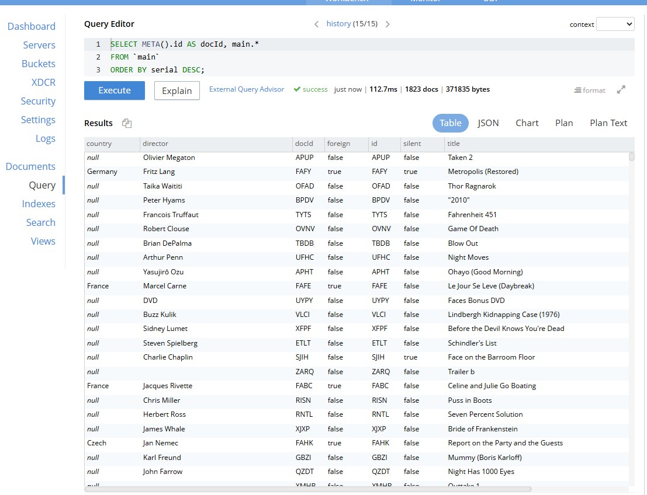This screenshot has width=647, height=495.
Task: Switch results view to Plan Text
Action: [608, 123]
